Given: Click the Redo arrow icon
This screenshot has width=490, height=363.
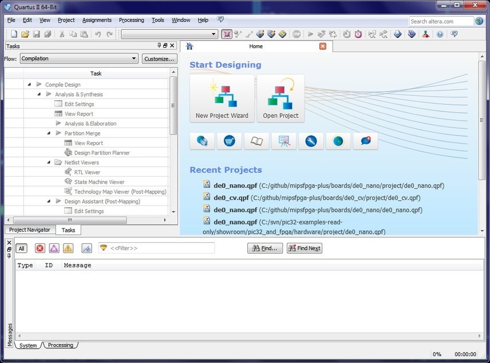Looking at the screenshot, I should click(109, 34).
